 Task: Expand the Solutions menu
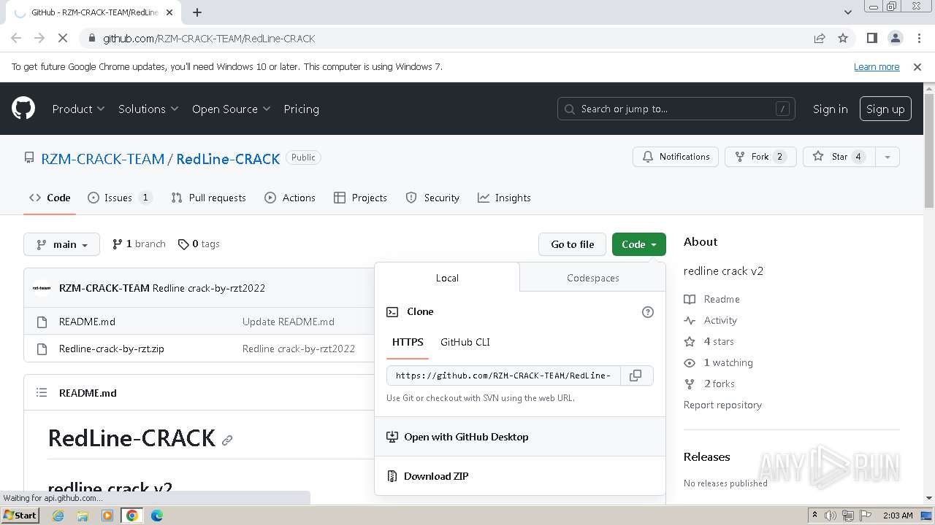tap(148, 109)
